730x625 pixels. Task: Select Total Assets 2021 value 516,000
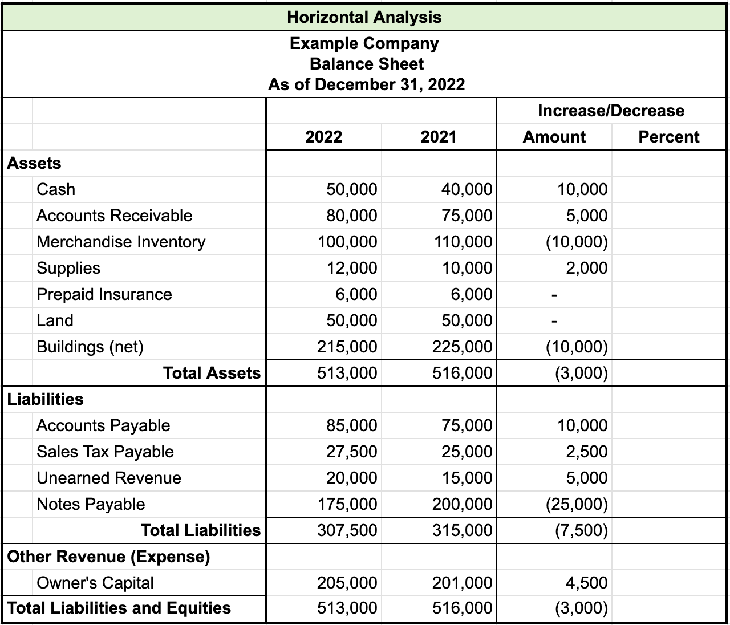462,373
